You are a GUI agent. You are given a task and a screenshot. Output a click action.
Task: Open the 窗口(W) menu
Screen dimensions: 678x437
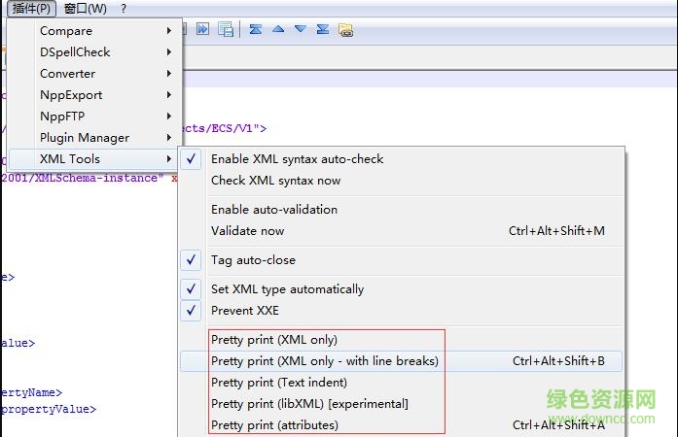coord(86,9)
